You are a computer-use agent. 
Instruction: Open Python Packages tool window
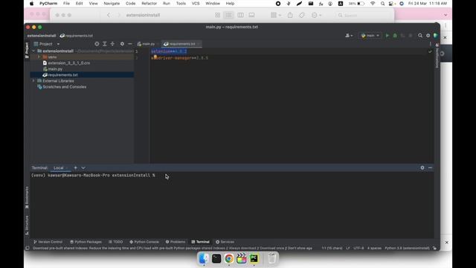[86, 242]
